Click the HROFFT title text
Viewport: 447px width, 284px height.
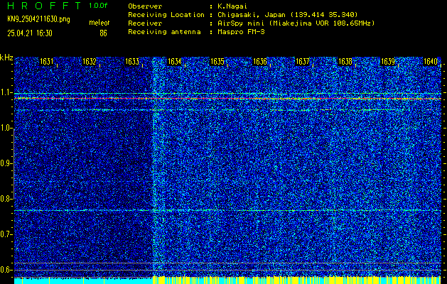[x=44, y=6]
